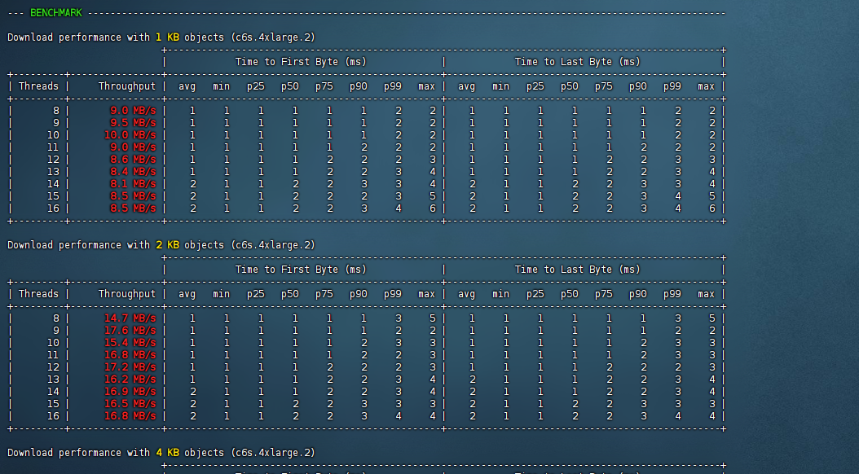Click the 8.1 MB/s throughput value

[x=133, y=184]
